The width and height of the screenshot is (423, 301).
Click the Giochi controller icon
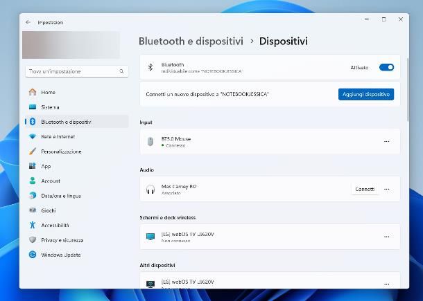[33, 210]
